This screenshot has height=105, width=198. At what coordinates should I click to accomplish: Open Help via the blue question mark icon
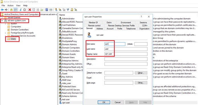(47, 10)
